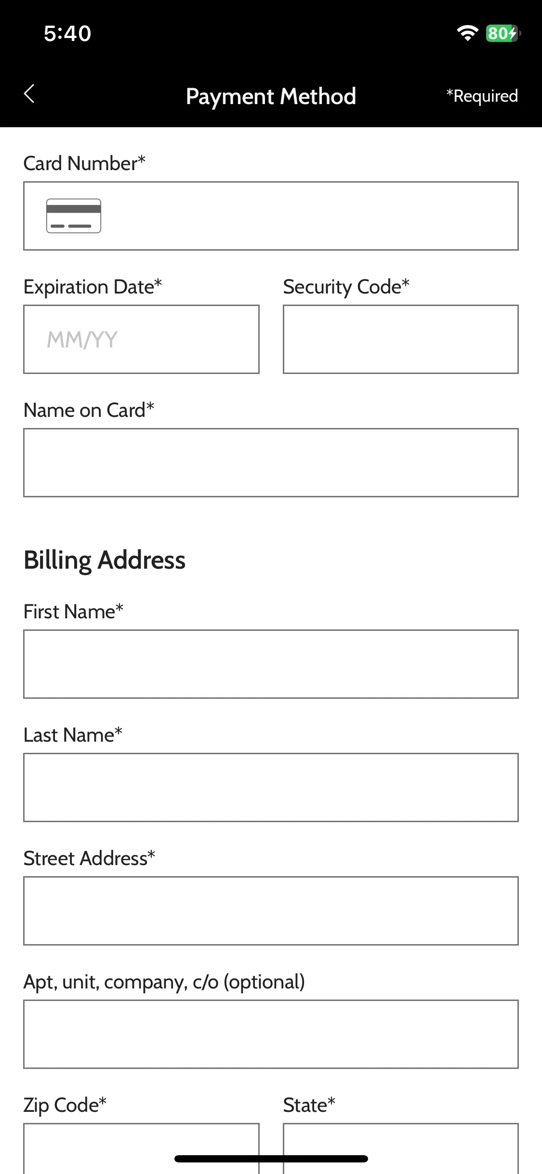This screenshot has height=1174, width=542.
Task: Click the Security Code input box
Action: 401,339
